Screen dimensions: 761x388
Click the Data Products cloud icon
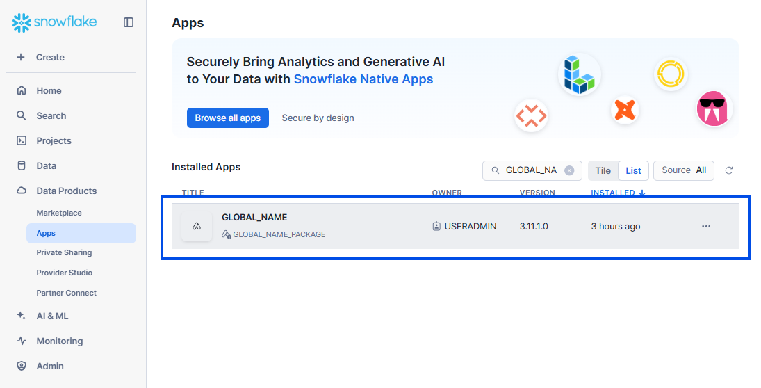tap(22, 191)
